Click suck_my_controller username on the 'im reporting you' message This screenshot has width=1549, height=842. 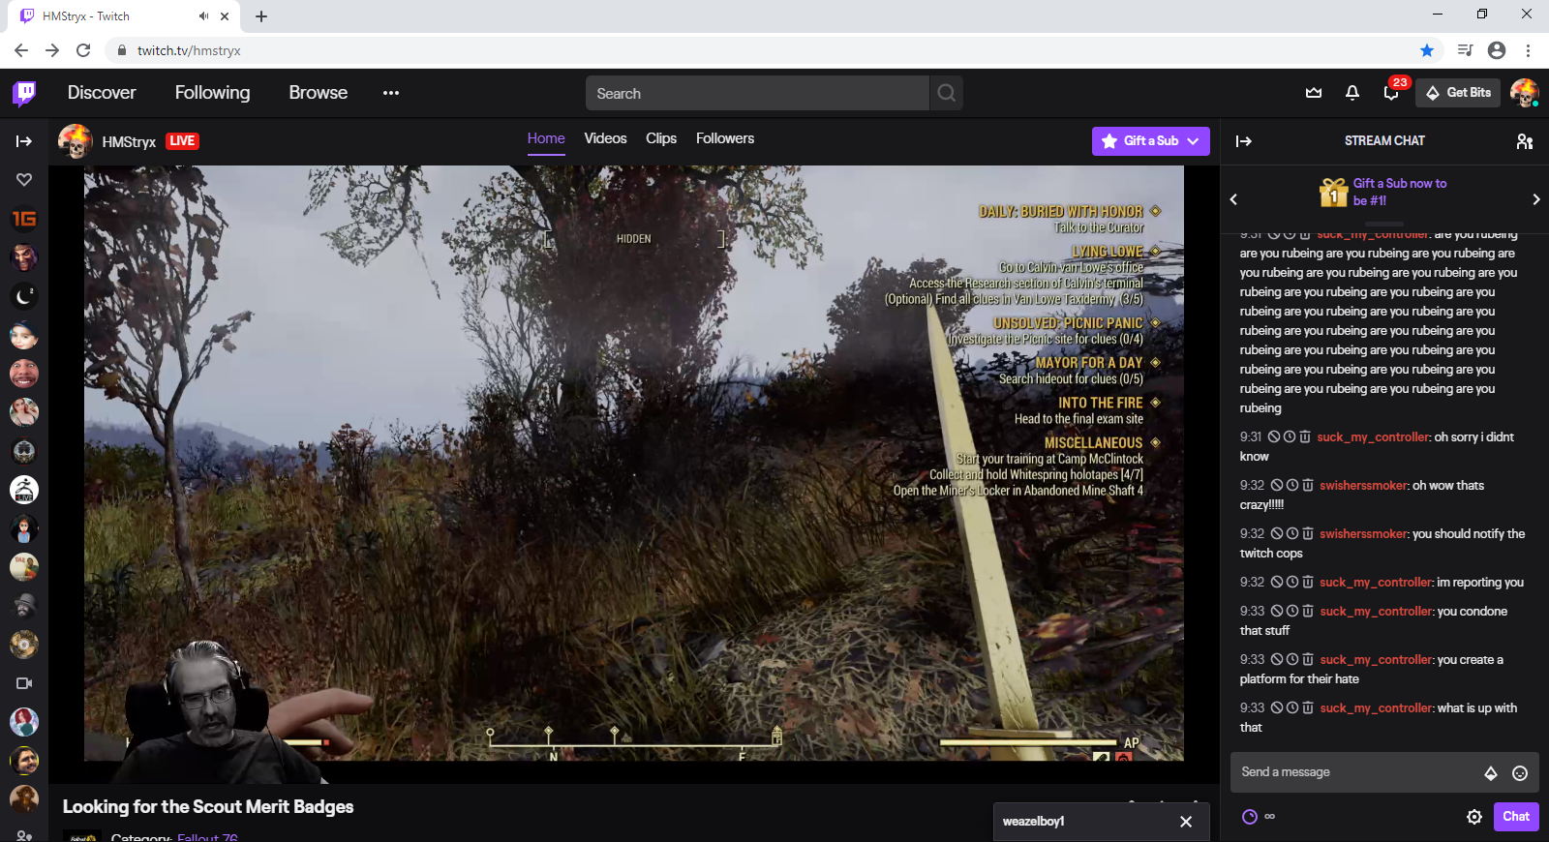tap(1375, 582)
